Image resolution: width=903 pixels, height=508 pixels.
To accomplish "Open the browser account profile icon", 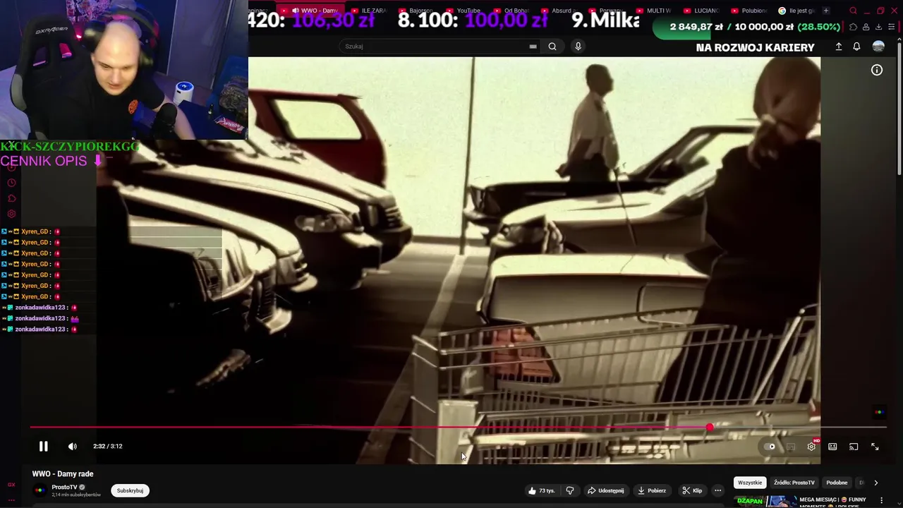I will pos(866,27).
